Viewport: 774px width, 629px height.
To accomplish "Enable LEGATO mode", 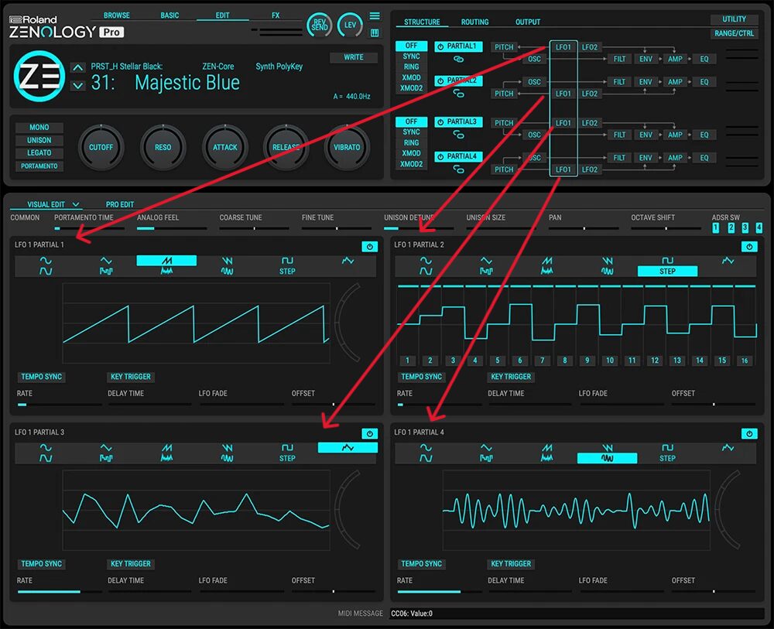I will click(39, 153).
